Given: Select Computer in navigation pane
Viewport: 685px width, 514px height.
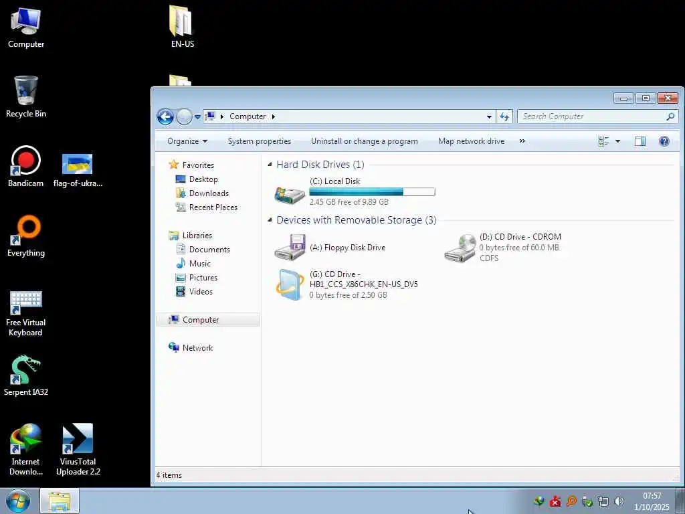Looking at the screenshot, I should coord(208,320).
